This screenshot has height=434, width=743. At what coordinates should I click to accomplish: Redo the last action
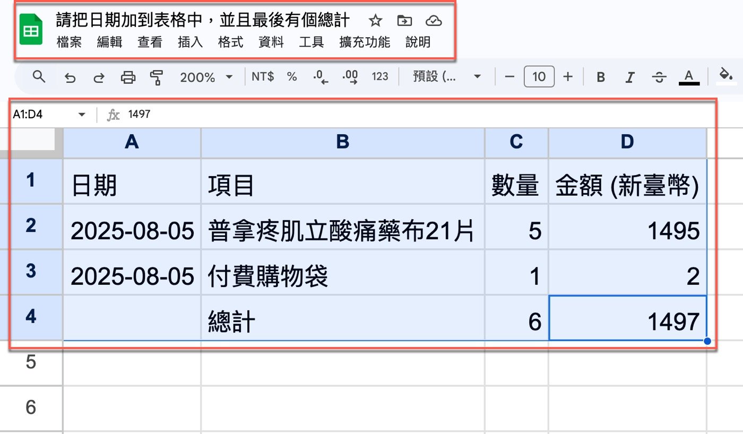[x=99, y=77]
